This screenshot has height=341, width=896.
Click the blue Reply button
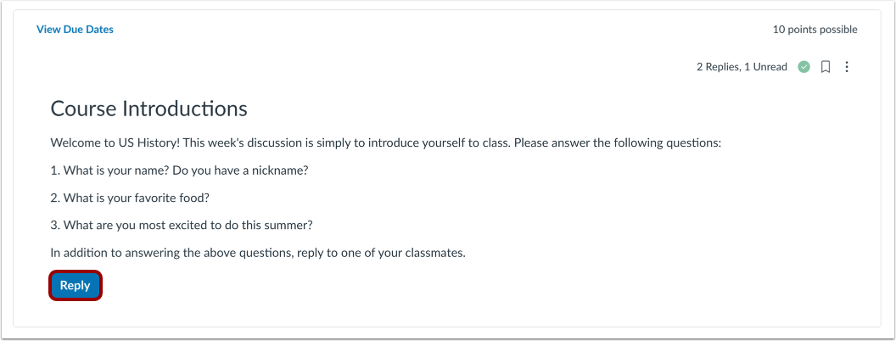(75, 286)
